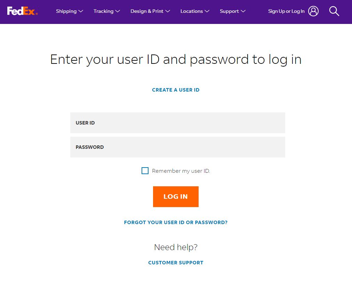Focus the USER ID input field
Screen dimensions: 352x281
tap(177, 123)
